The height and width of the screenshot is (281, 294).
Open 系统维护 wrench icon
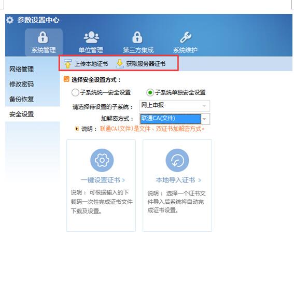(186, 37)
